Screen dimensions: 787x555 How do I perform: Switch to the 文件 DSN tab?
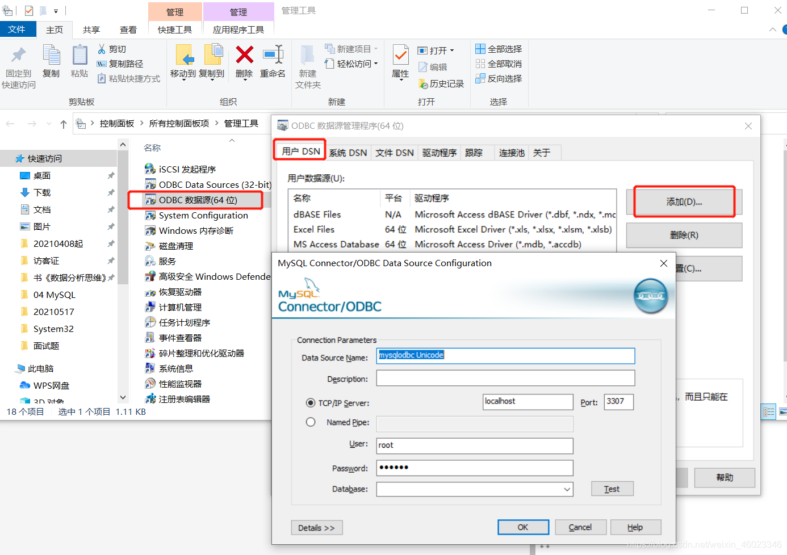[x=395, y=153]
